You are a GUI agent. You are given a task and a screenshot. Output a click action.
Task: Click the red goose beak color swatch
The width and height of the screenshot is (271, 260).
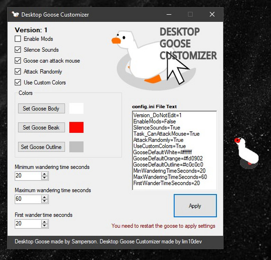76,127
